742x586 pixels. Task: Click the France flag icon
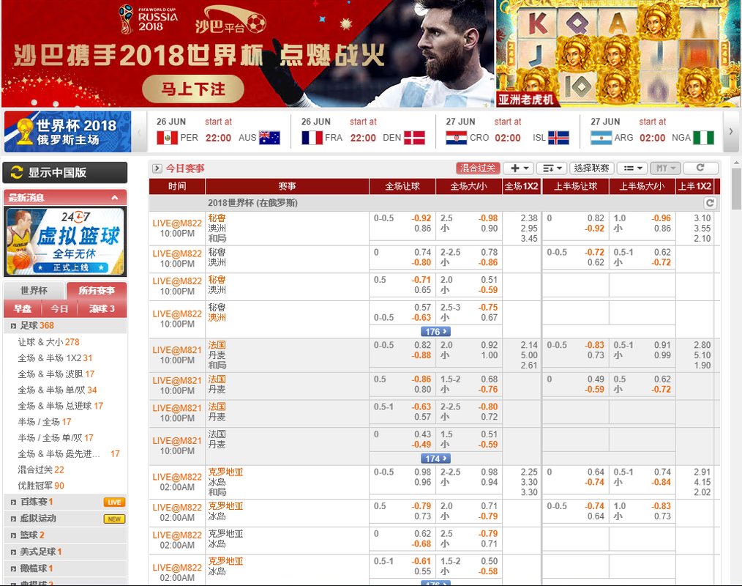(x=312, y=138)
